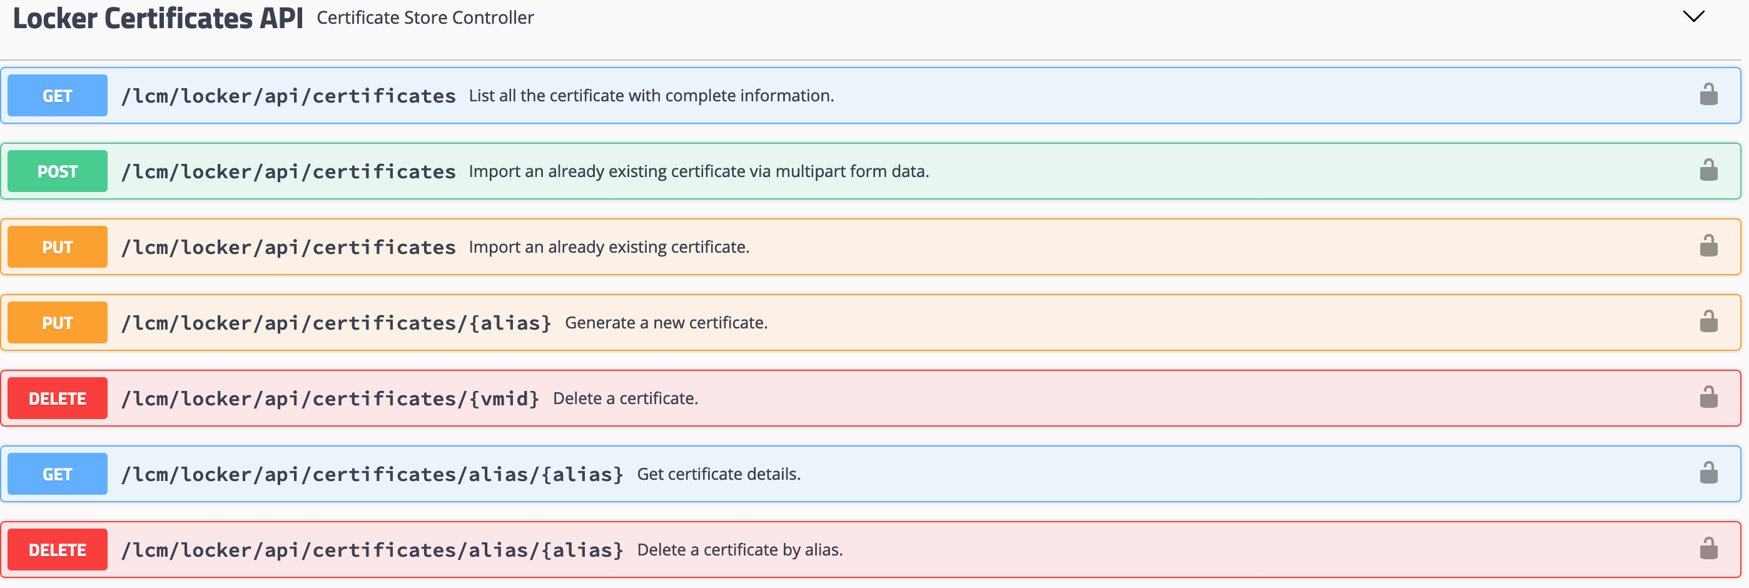Open path of GET list certificates endpoint
1749x588 pixels.
click(x=288, y=96)
